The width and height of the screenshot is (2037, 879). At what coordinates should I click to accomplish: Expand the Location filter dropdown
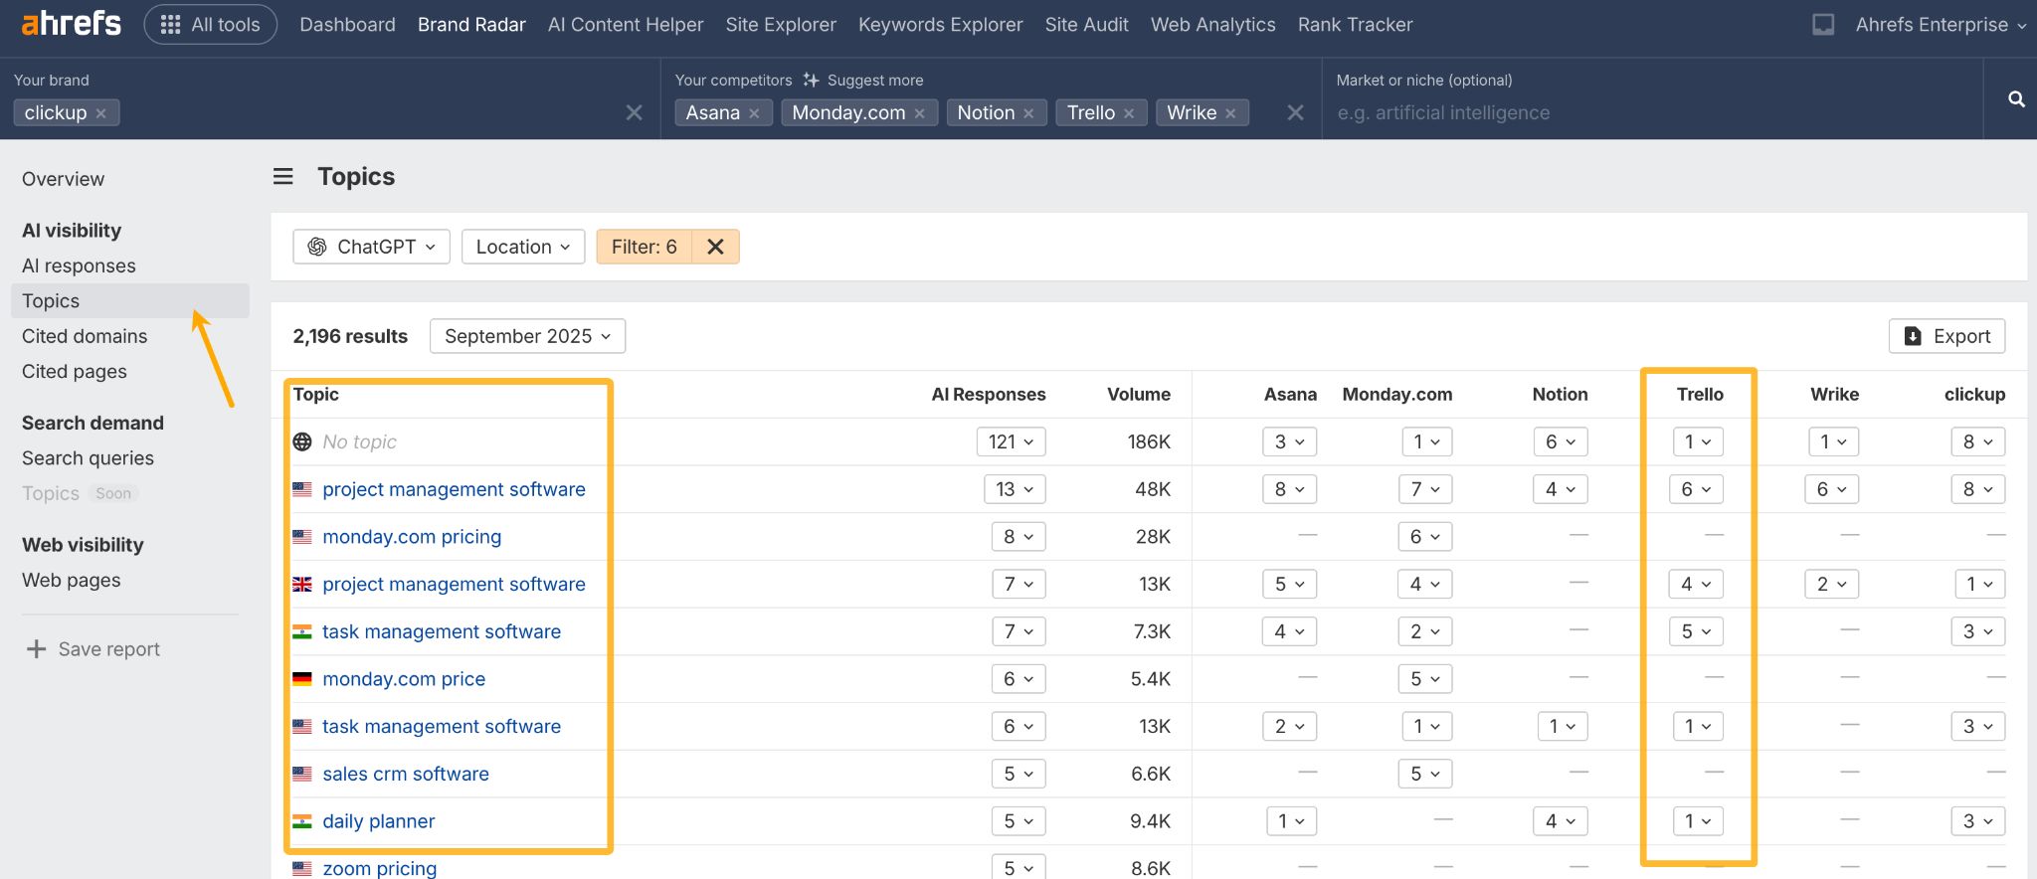(523, 247)
